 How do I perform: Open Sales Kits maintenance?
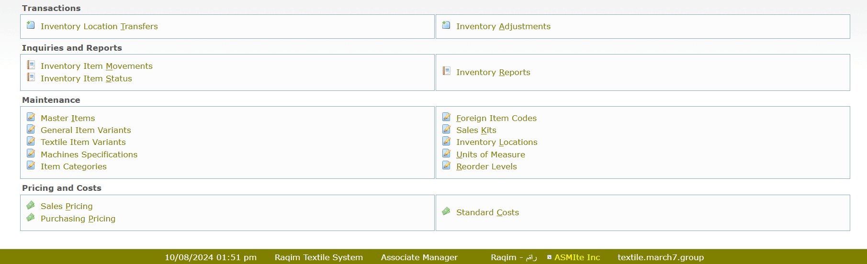476,130
